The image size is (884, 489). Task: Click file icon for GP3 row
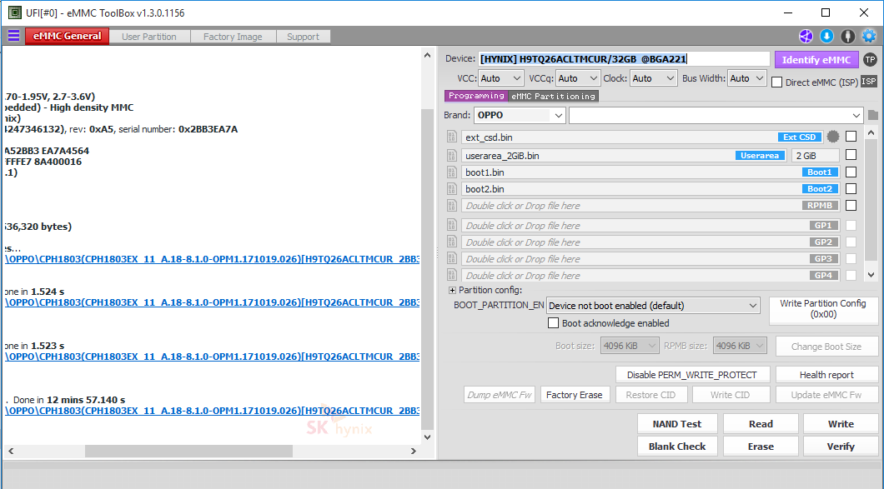[451, 258]
